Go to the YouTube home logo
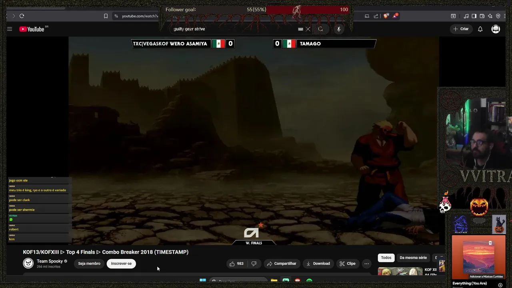 point(32,29)
